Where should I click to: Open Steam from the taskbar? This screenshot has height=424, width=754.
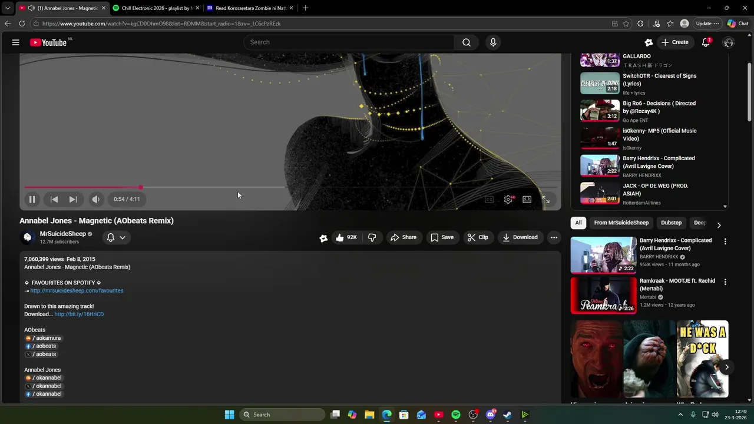click(507, 415)
